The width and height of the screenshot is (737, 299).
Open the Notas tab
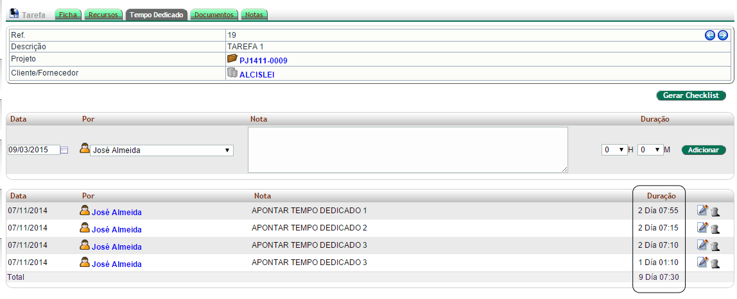[254, 14]
